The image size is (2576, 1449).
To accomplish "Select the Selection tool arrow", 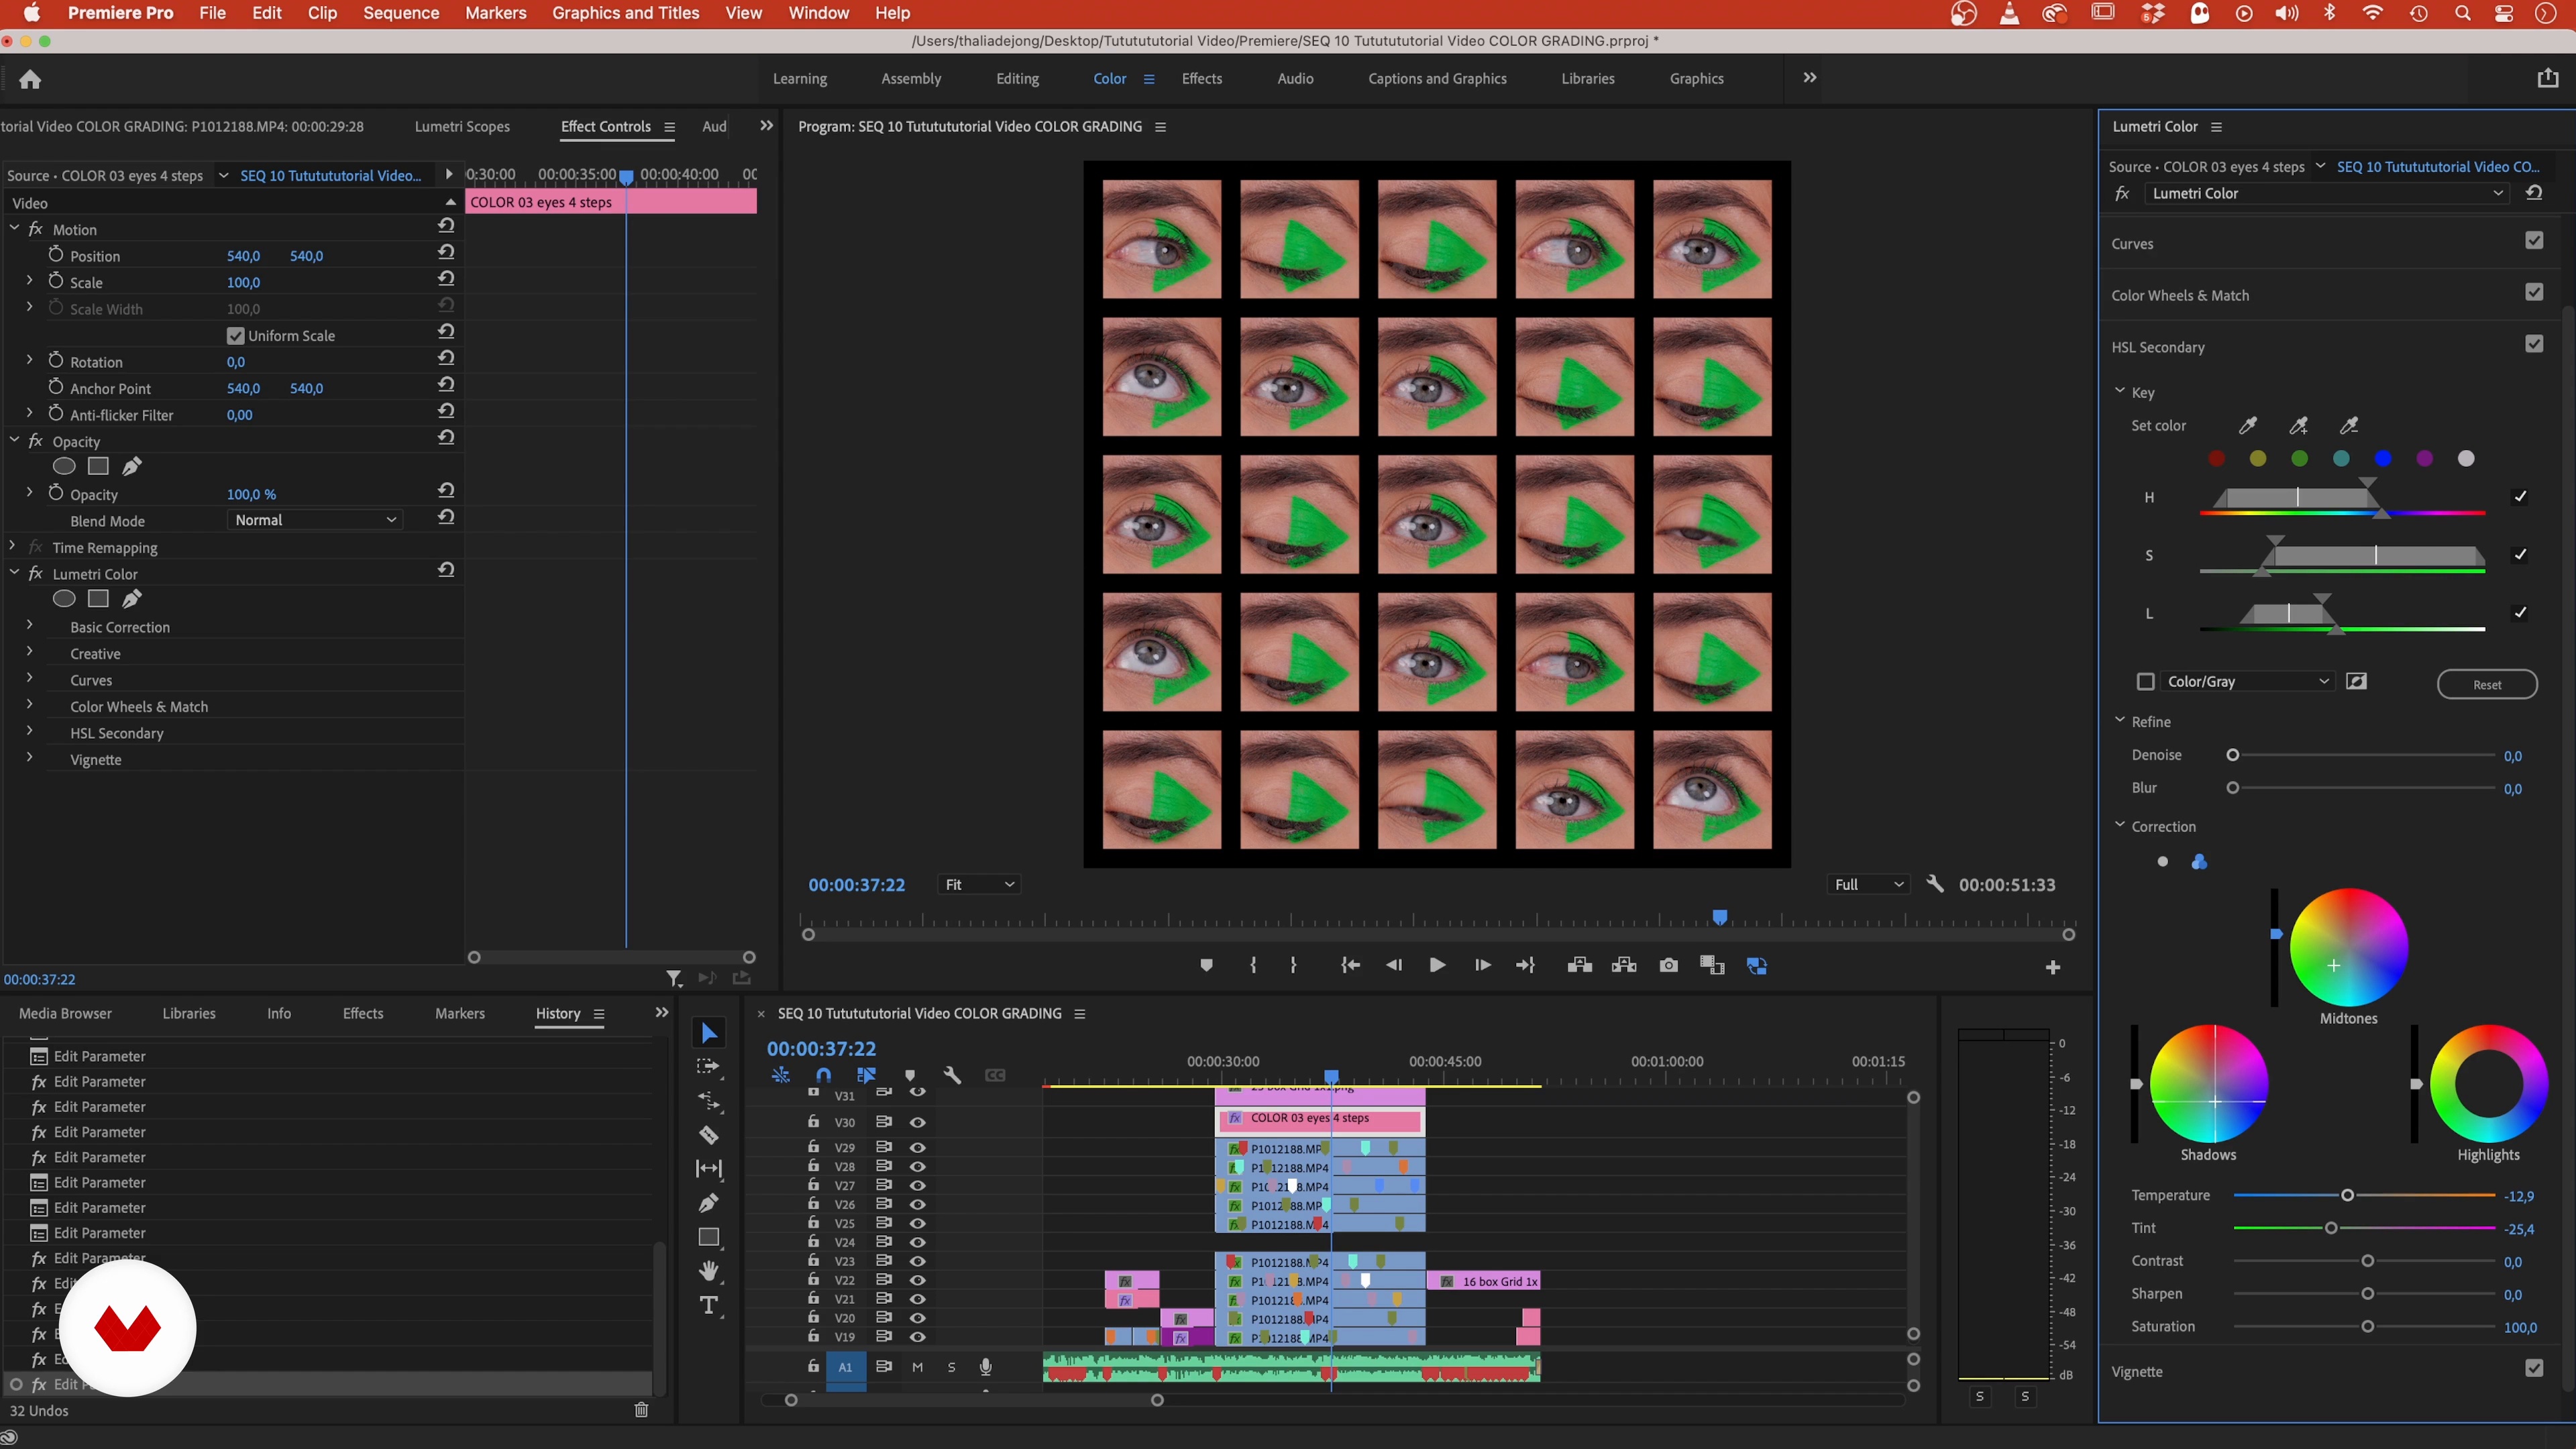I will 709,1033.
